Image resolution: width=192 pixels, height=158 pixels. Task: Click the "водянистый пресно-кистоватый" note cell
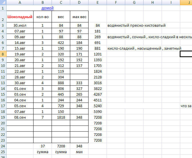point(136,26)
